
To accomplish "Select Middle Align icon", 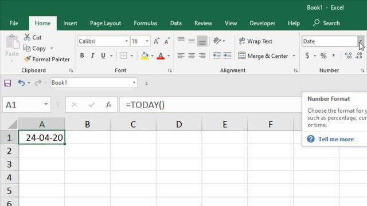I will click(x=192, y=41).
